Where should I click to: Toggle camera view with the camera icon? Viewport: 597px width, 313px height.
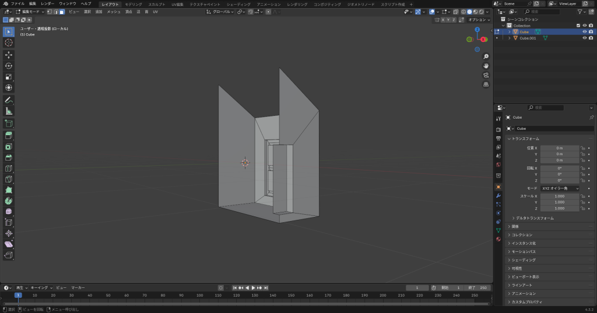tap(486, 75)
